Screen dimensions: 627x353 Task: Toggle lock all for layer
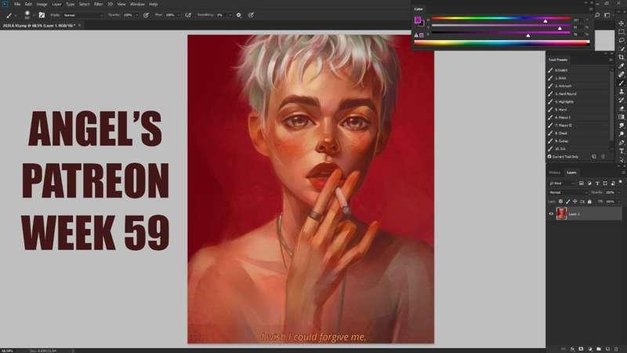point(589,202)
